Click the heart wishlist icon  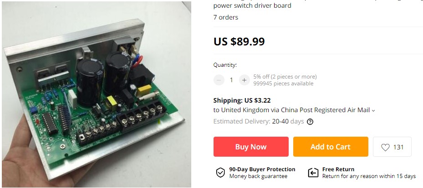(385, 147)
